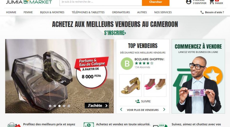
Task: Select the first carousel slide dot
Action: pos(50,106)
